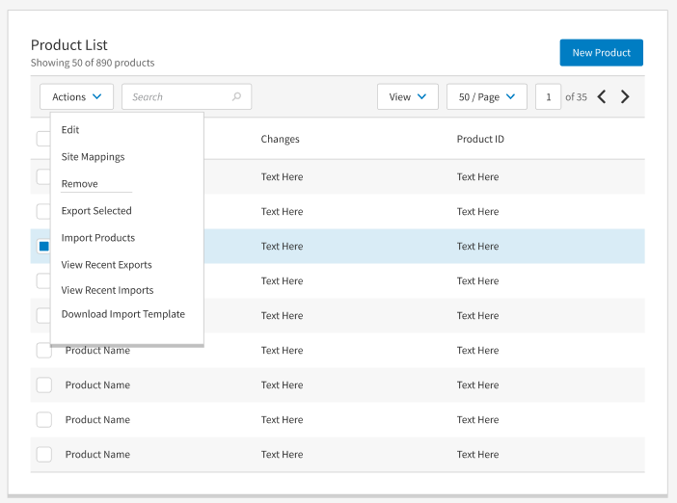
Task: Click Product ID cell in highlighted row
Action: [477, 247]
